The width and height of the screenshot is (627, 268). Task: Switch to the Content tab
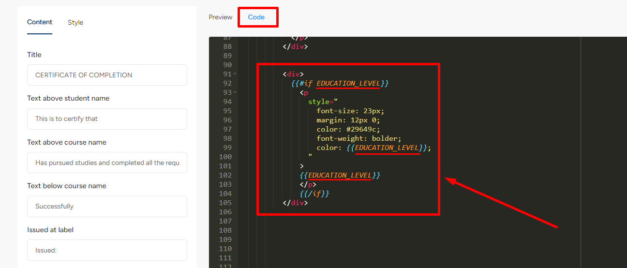(40, 22)
